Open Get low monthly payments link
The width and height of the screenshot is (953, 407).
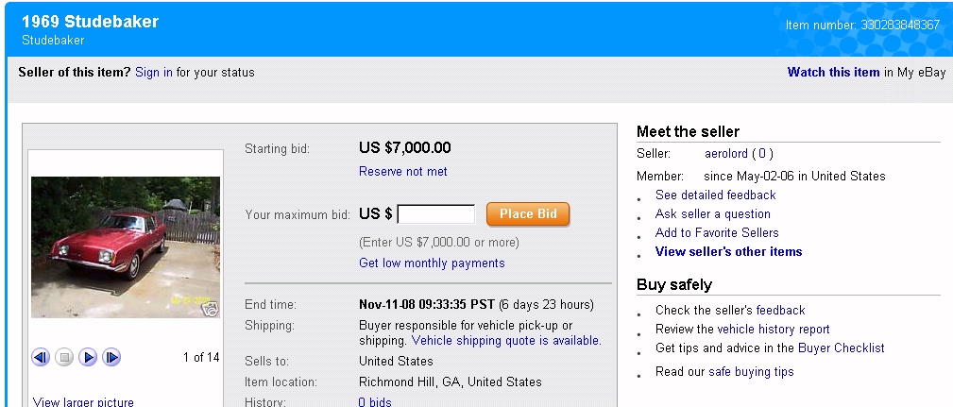tap(432, 263)
